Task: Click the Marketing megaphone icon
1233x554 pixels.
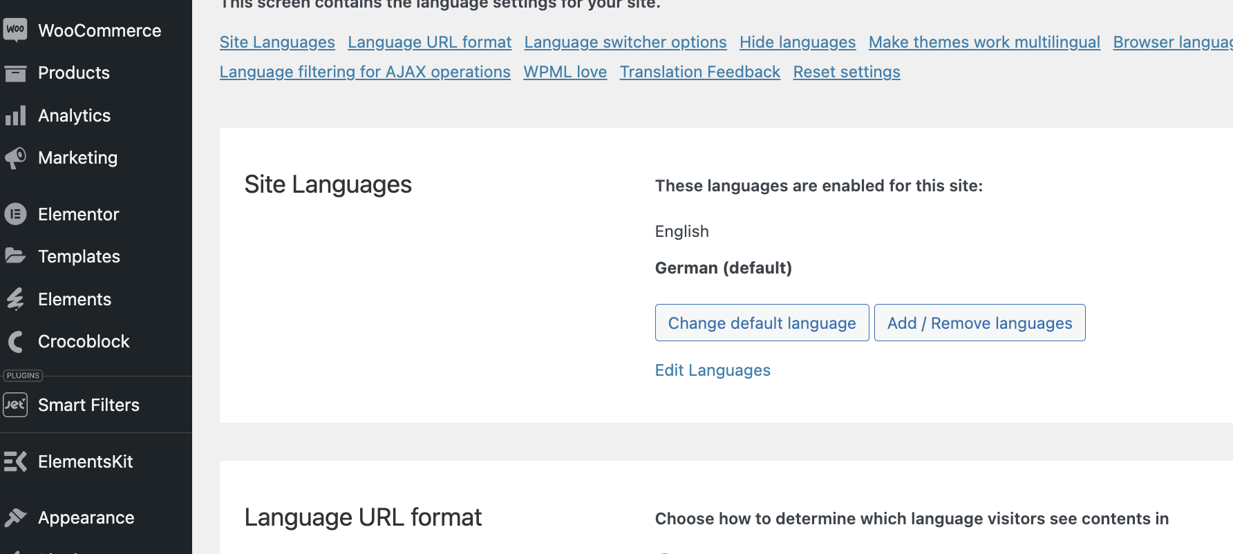Action: [x=15, y=157]
